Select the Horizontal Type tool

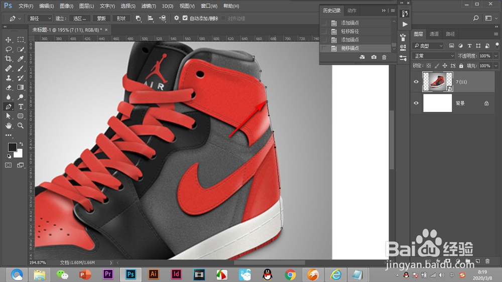pos(21,106)
